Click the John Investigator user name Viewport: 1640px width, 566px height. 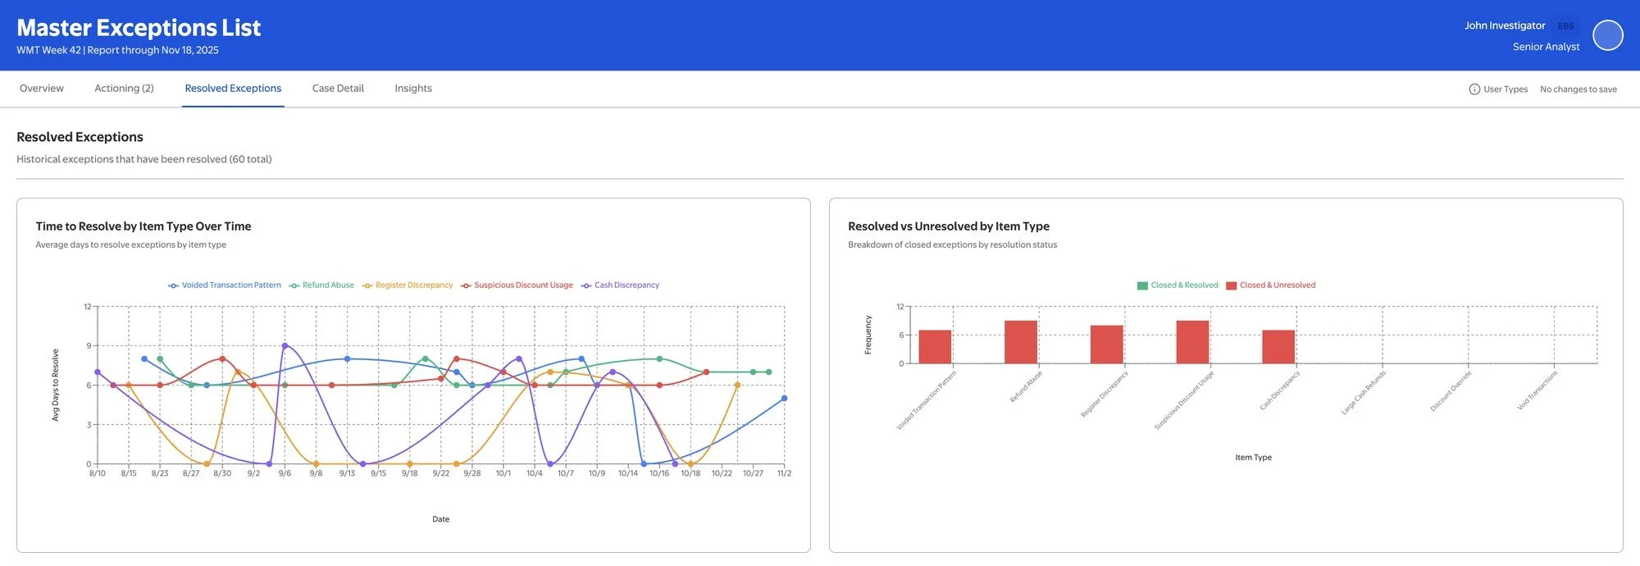coord(1505,26)
